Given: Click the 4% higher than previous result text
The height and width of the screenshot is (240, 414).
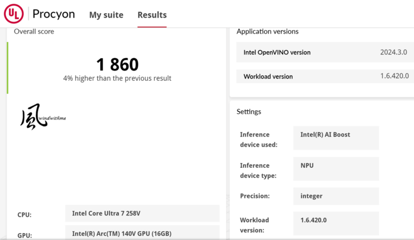Looking at the screenshot, I should point(117,78).
